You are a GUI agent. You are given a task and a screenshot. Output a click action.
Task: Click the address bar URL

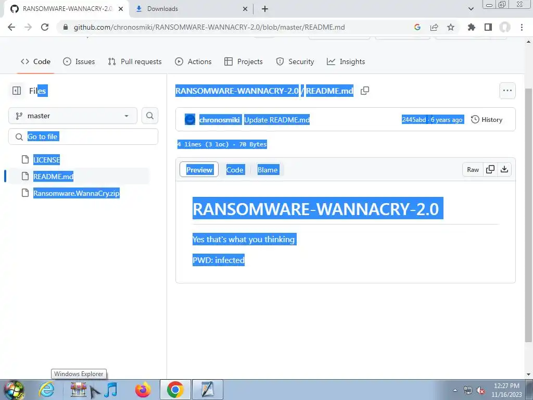pos(209,27)
